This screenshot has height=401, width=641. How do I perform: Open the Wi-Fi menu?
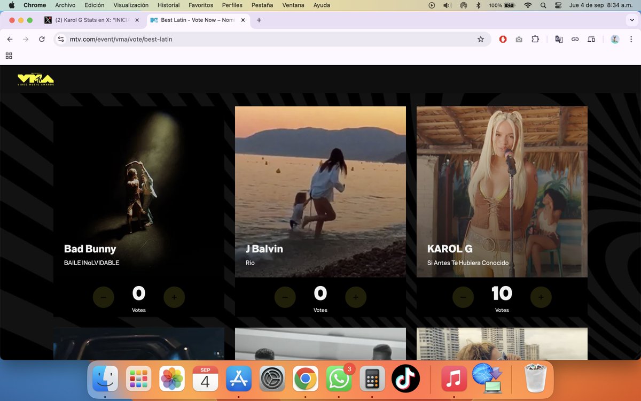coord(528,5)
